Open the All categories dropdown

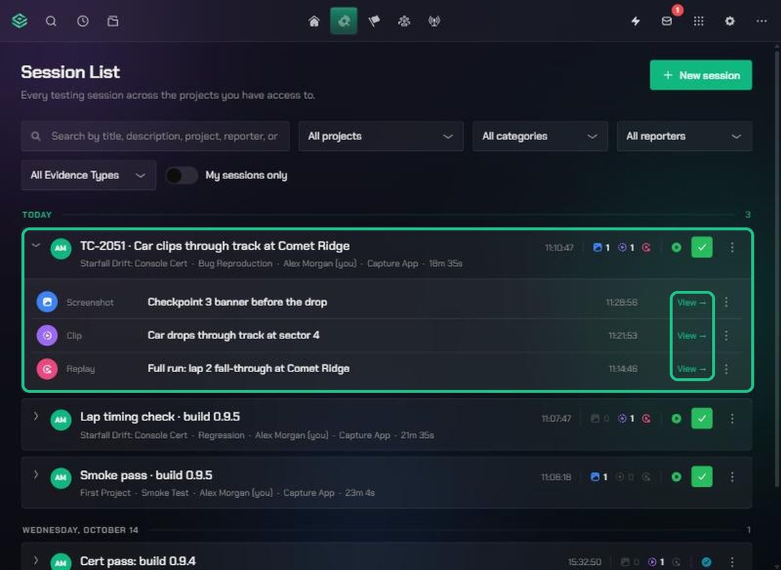(x=540, y=136)
